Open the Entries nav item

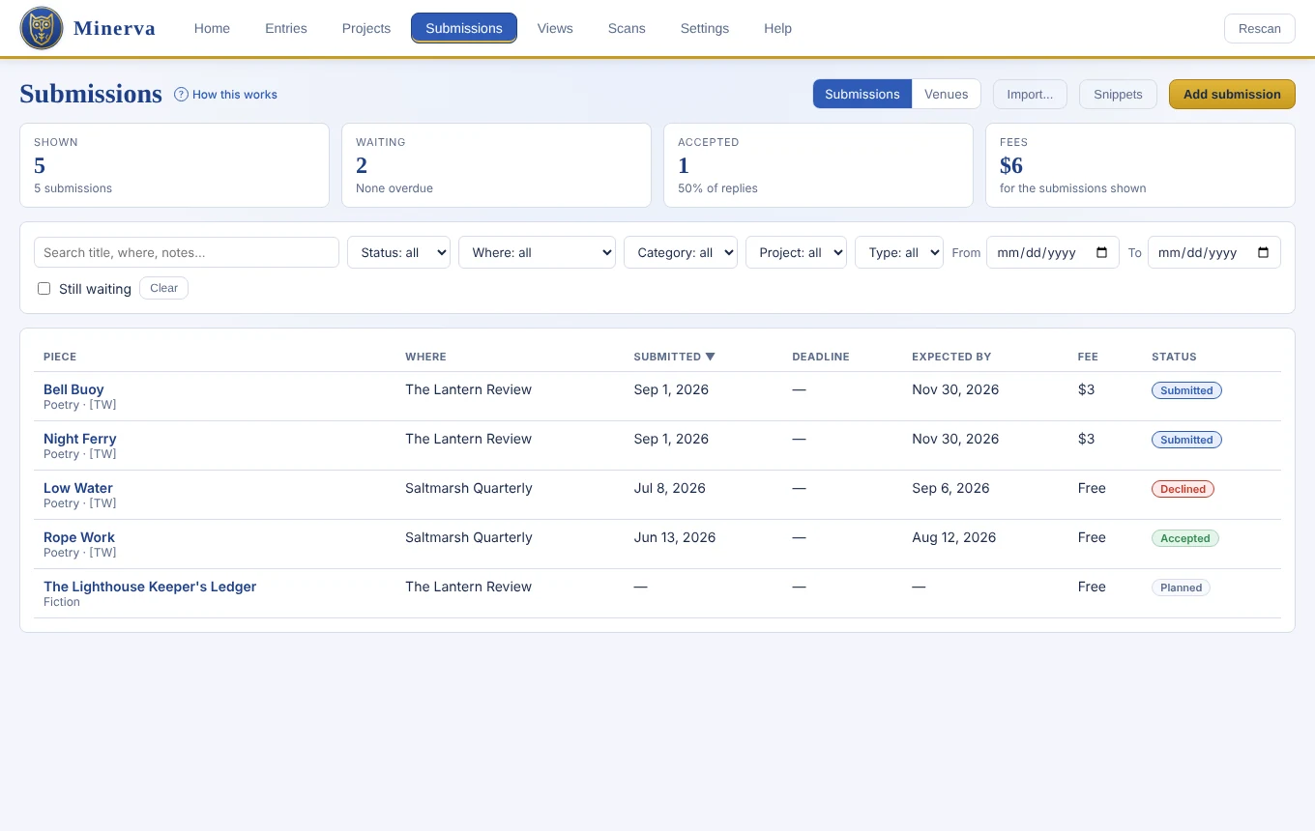286,28
